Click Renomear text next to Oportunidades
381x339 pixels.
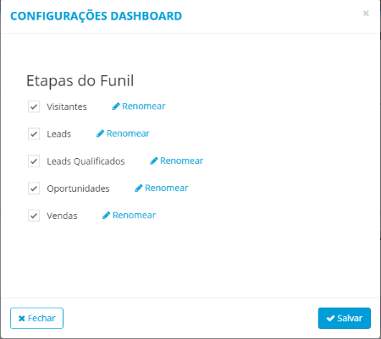point(167,188)
